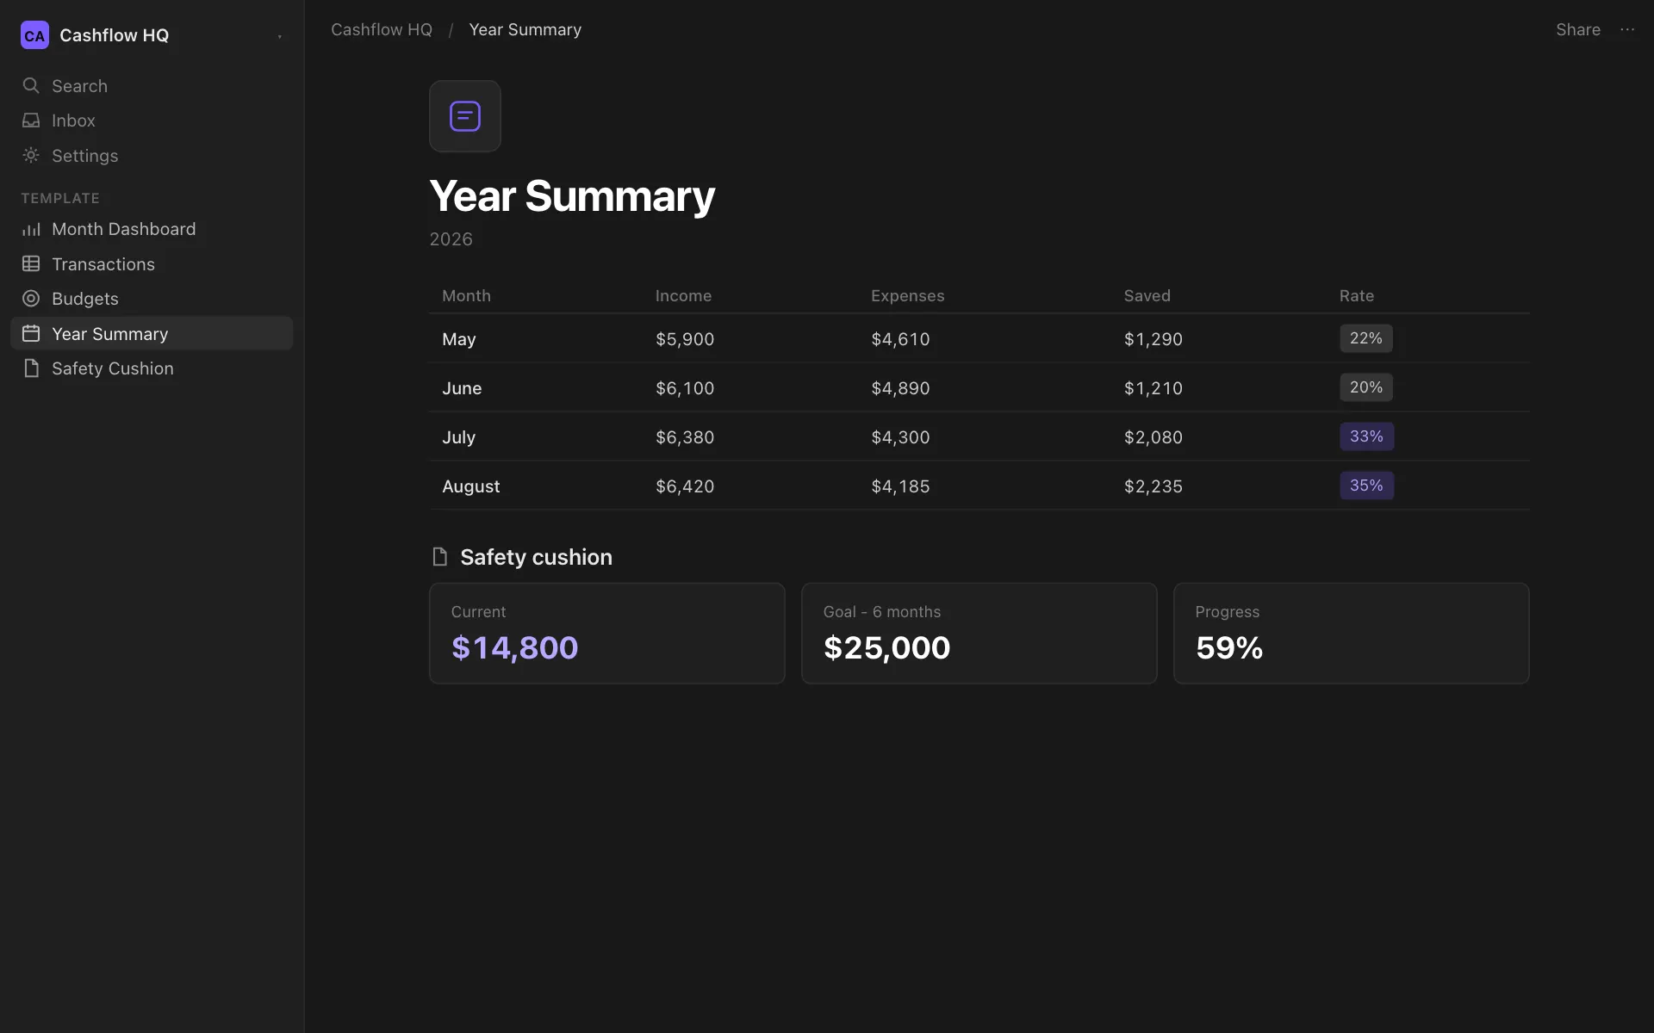This screenshot has height=1033, width=1654.
Task: Open the Progress 59% card
Action: point(1351,634)
